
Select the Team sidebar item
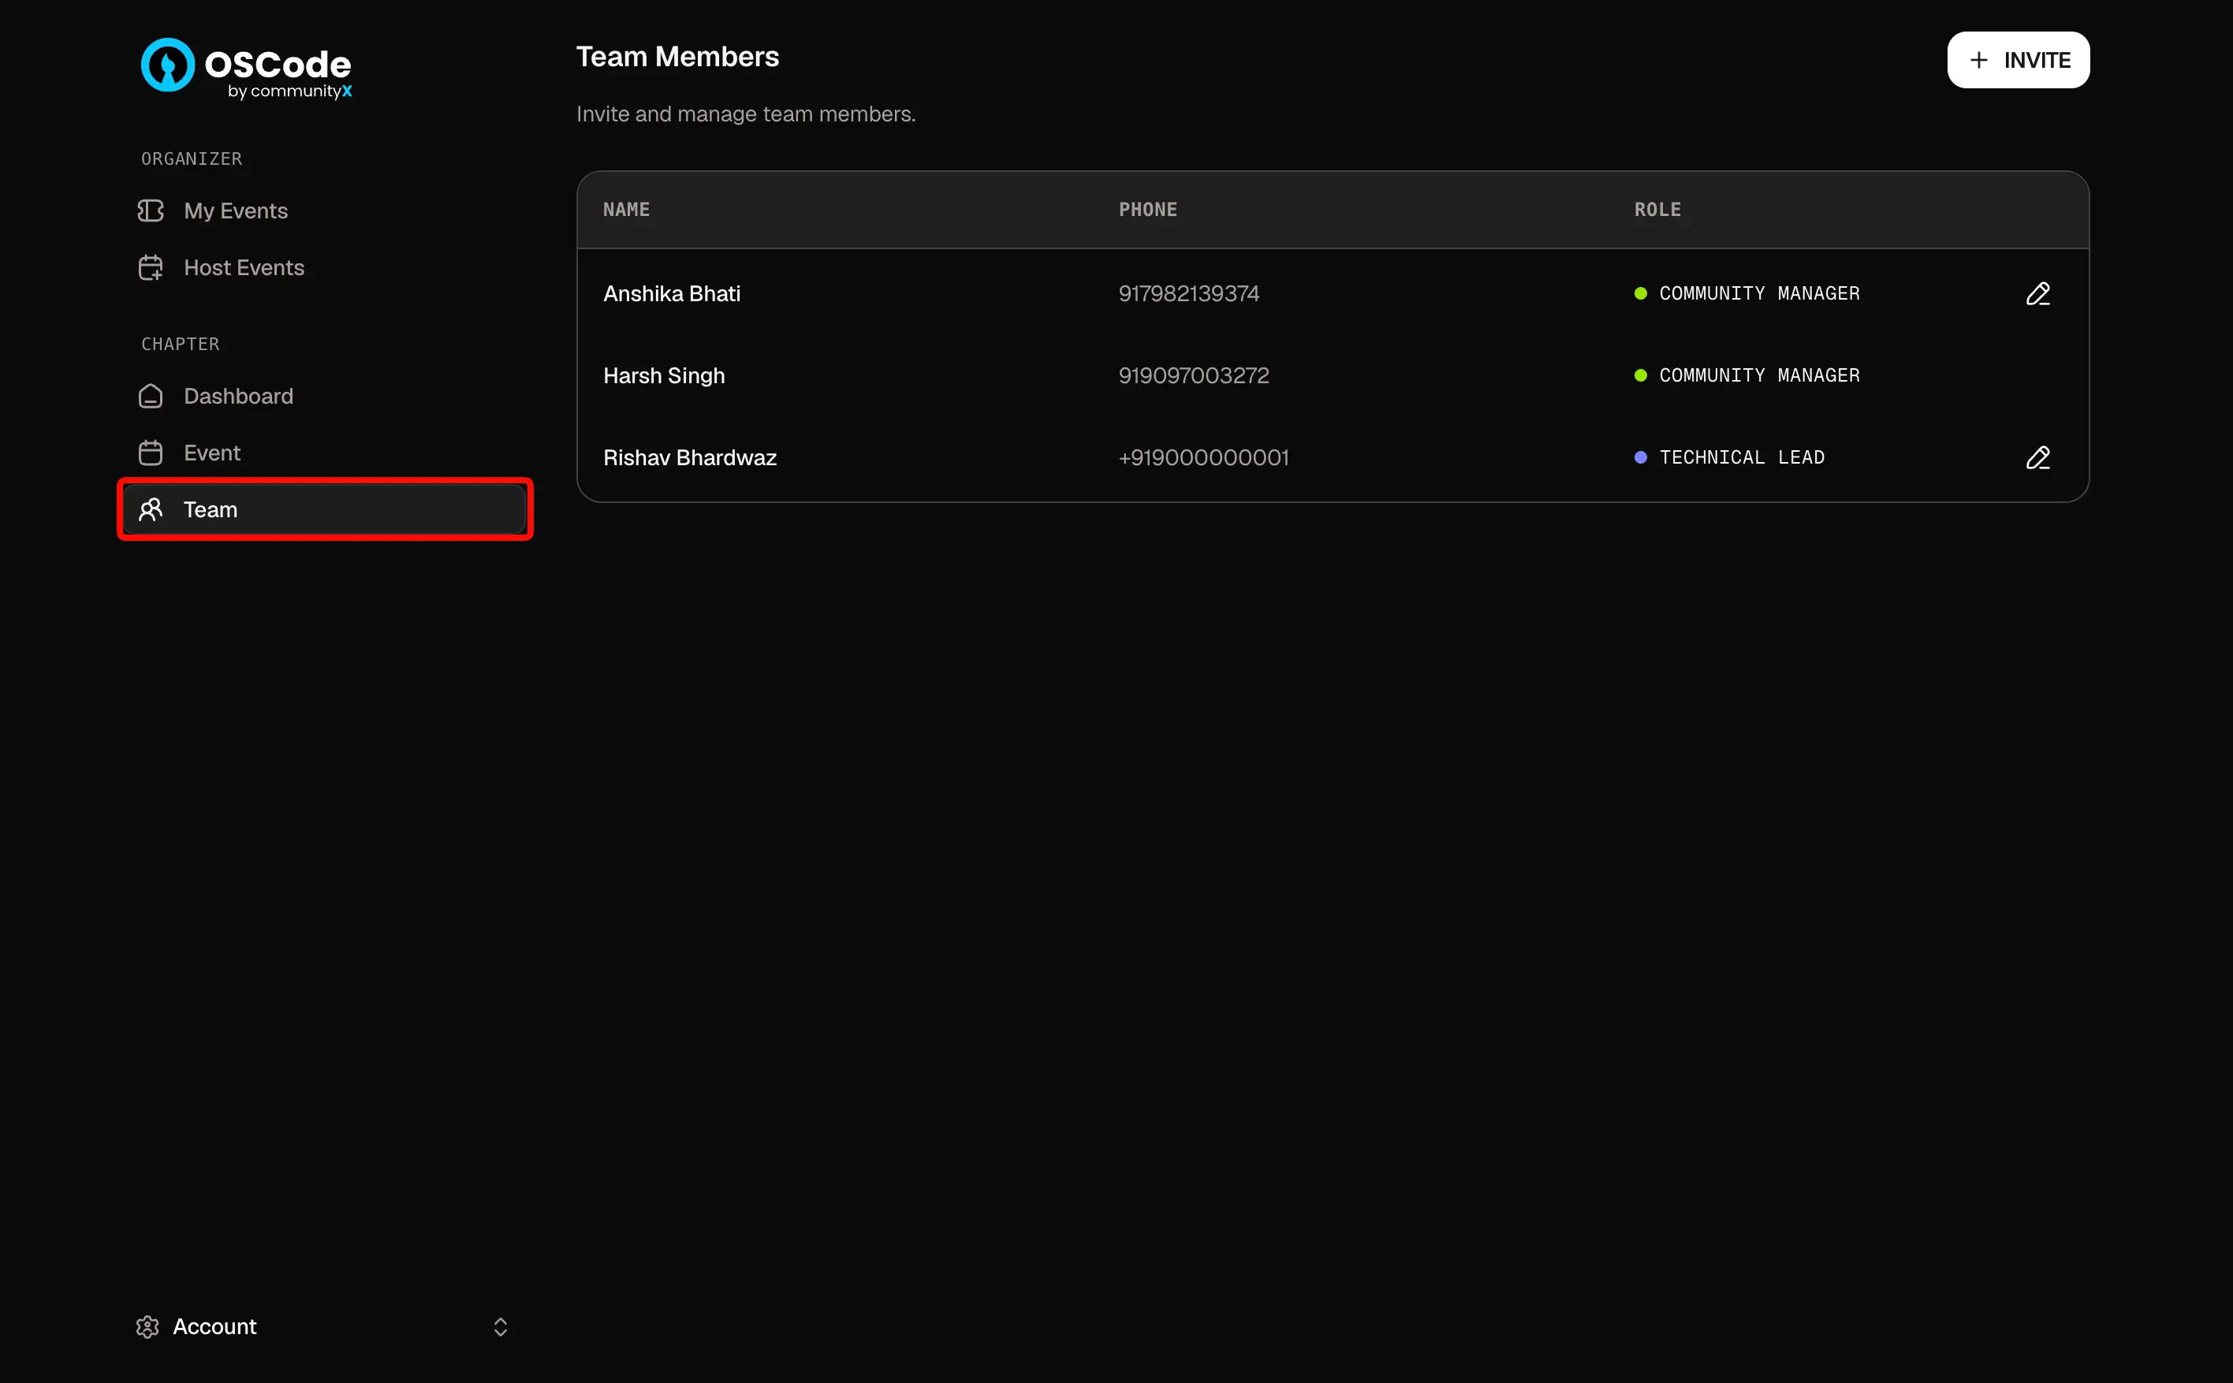click(x=325, y=509)
